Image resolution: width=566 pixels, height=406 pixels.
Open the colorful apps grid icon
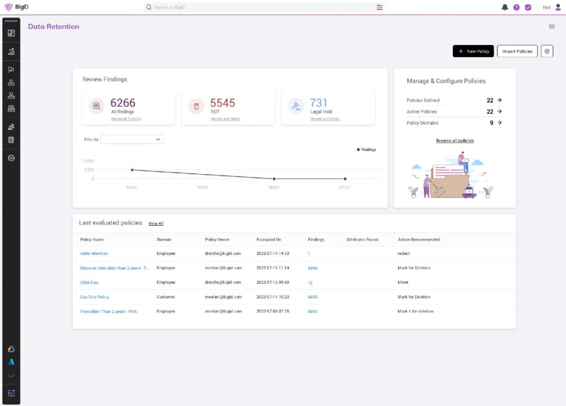pyautogui.click(x=11, y=393)
